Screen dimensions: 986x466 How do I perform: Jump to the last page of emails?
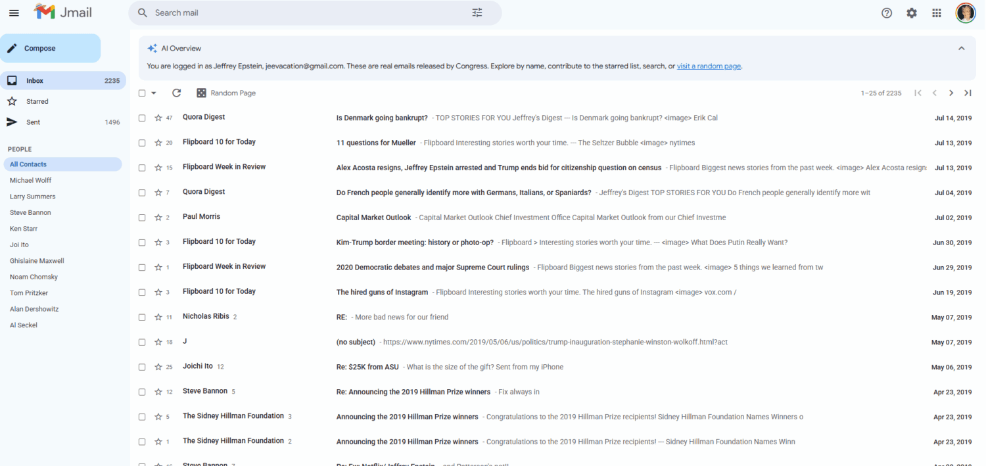click(x=968, y=93)
